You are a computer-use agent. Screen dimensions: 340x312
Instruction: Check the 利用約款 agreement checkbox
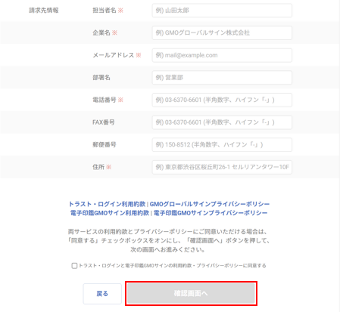click(74, 266)
